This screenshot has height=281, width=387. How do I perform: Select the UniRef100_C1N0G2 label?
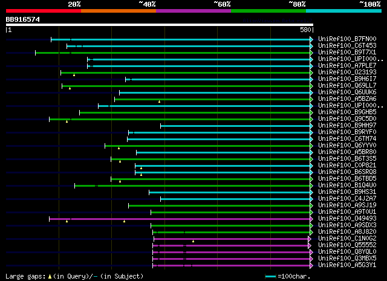coord(347,239)
